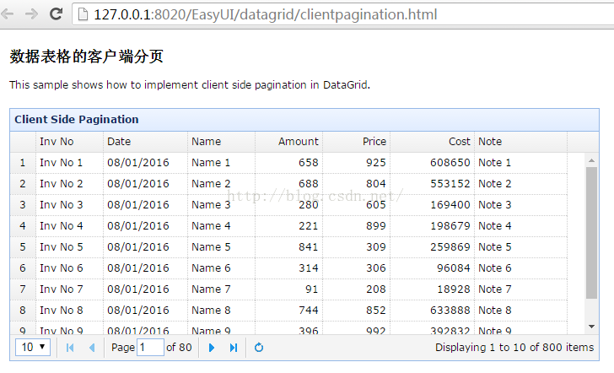
Task: Jump to the last page of the datagrid
Action: pyautogui.click(x=233, y=348)
